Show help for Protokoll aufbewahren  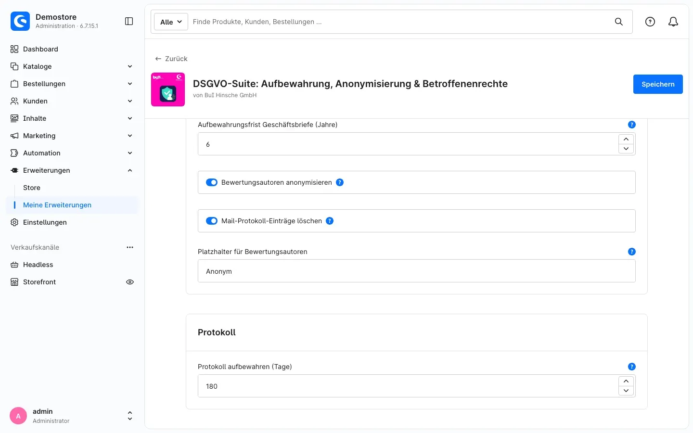632,367
